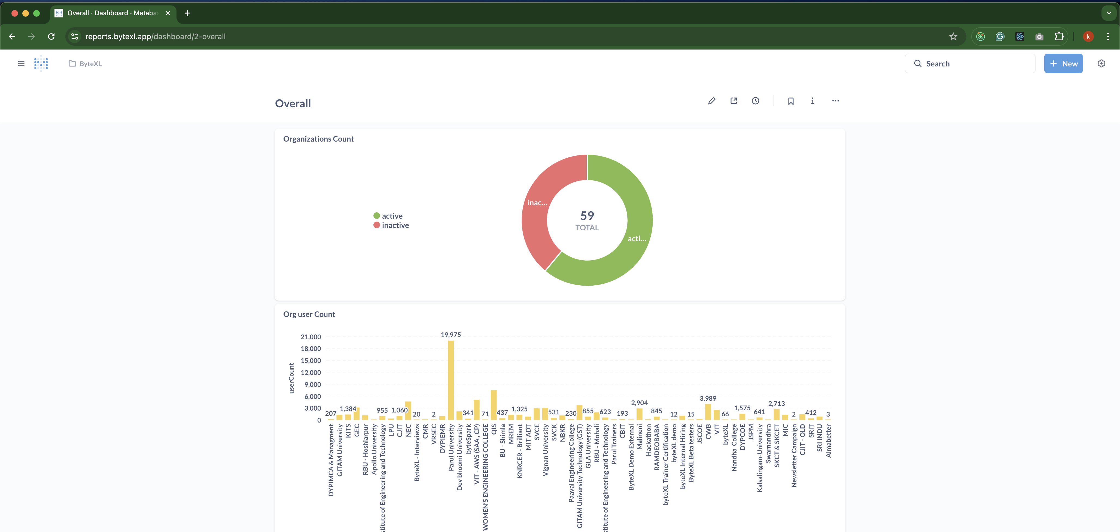
Task: Click the green circular extension icon
Action: click(x=981, y=36)
